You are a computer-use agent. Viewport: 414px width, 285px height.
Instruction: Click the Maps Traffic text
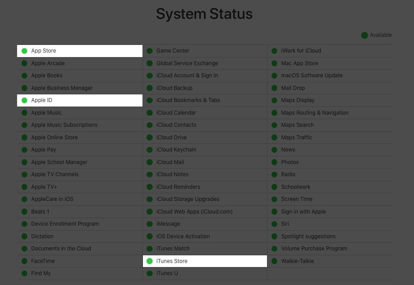297,138
